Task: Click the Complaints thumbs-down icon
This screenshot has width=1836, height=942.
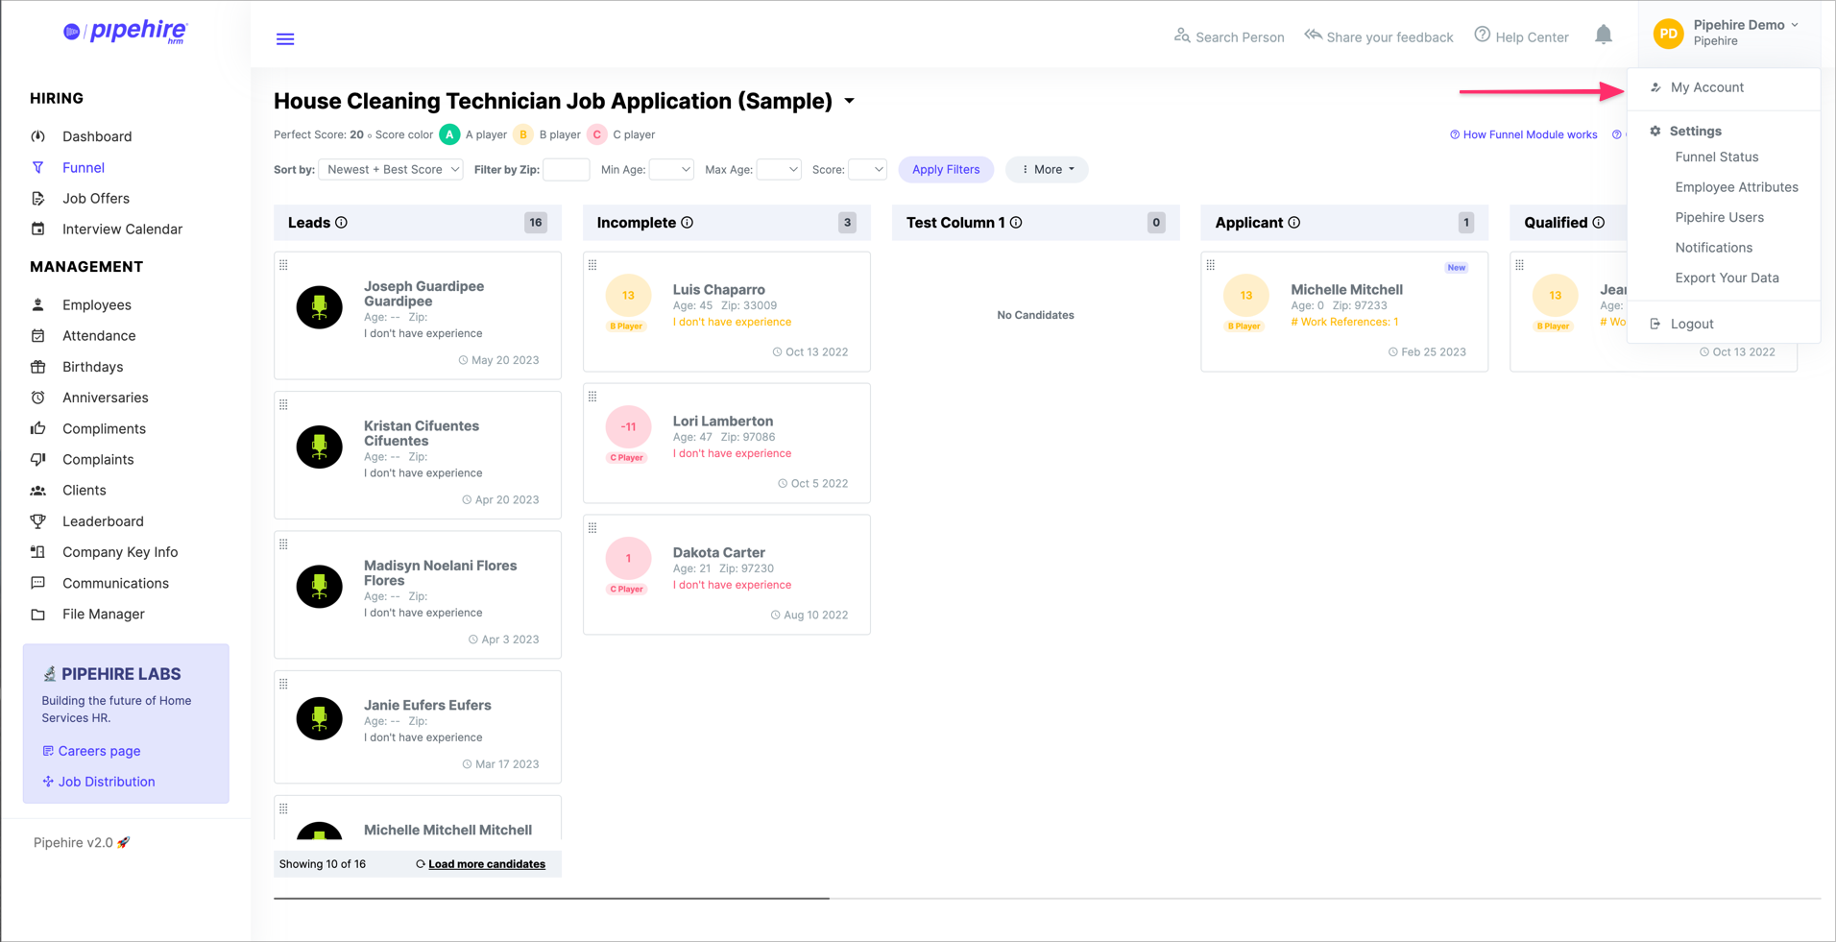Action: (38, 459)
